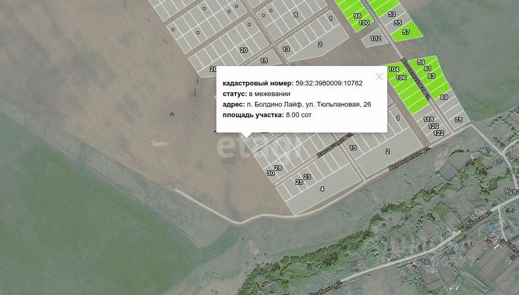This screenshot has height=295, width=519.
Task: Select green plot number 104
Action: point(394,69)
